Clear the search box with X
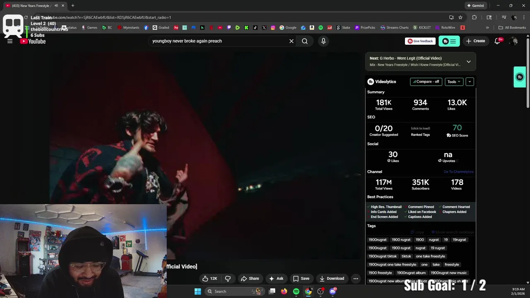530x298 pixels. pos(291,41)
